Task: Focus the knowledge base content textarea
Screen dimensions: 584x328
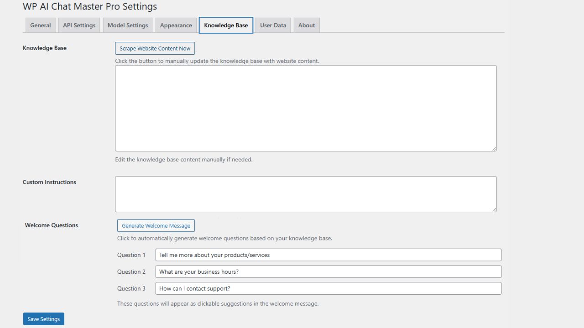Action: click(x=306, y=108)
